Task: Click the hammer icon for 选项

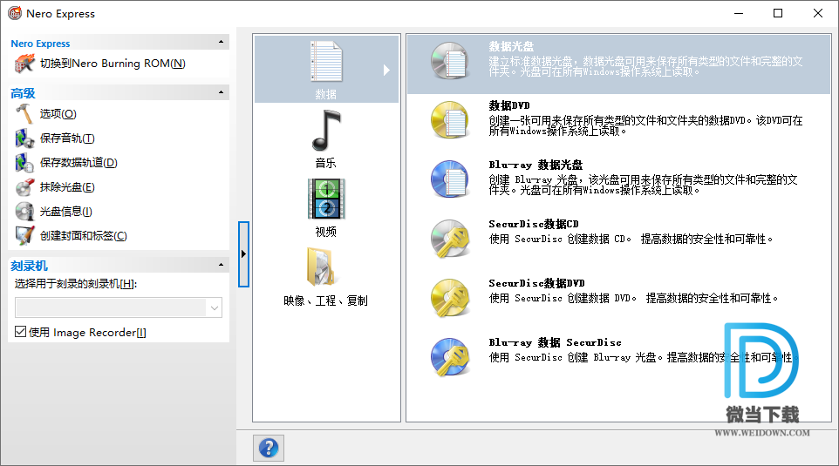Action: tap(24, 114)
